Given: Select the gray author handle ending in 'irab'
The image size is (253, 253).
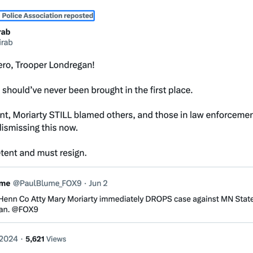Looking at the screenshot, I should (x=6, y=43).
